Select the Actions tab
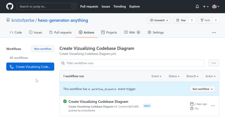225x129 pixels. coord(87,32)
